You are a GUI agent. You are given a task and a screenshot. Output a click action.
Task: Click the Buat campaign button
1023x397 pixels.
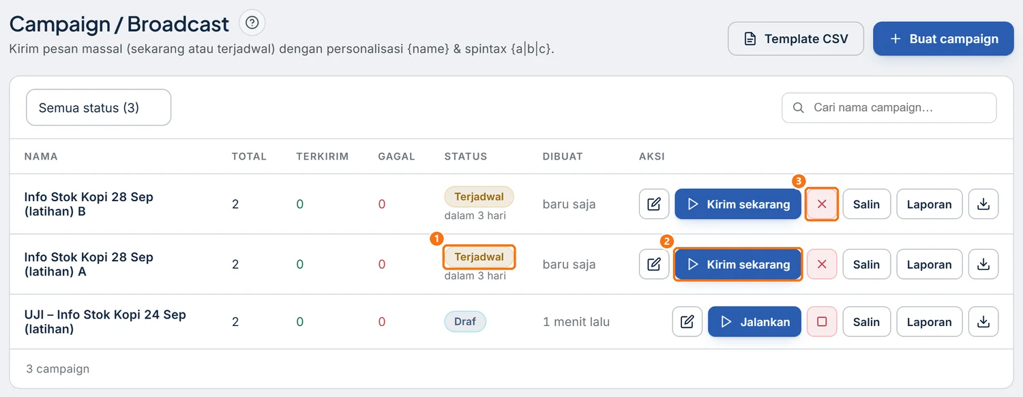943,39
